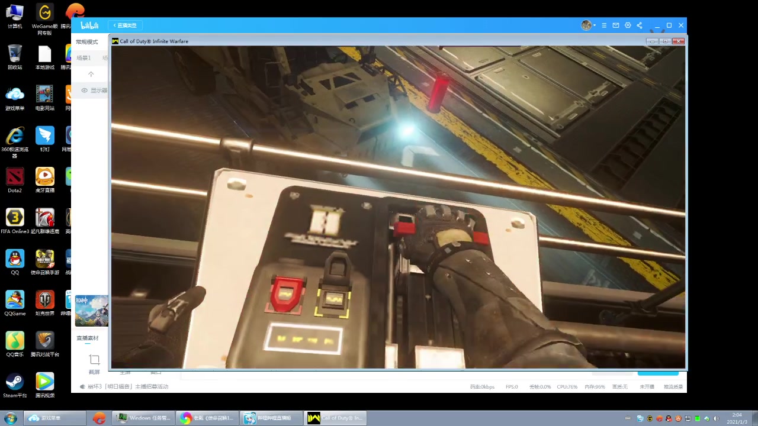Viewport: 758px width, 426px height.
Task: Open the 360极速浏览器 desktop icon
Action: (15, 143)
